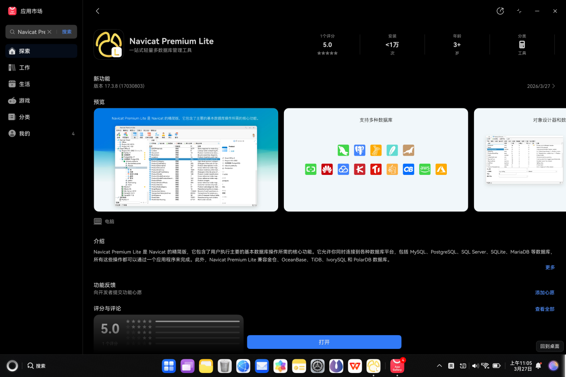Screen dimensions: 566x377
Task: Open the Navicat Premium Lite dock icon
Action: pyautogui.click(x=373, y=366)
